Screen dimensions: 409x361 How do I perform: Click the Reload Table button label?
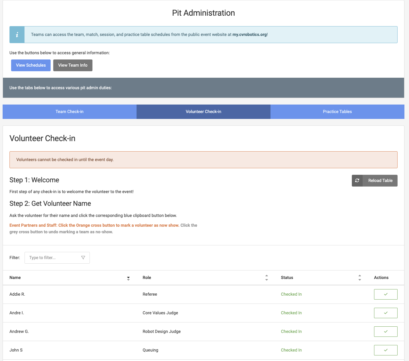(380, 181)
